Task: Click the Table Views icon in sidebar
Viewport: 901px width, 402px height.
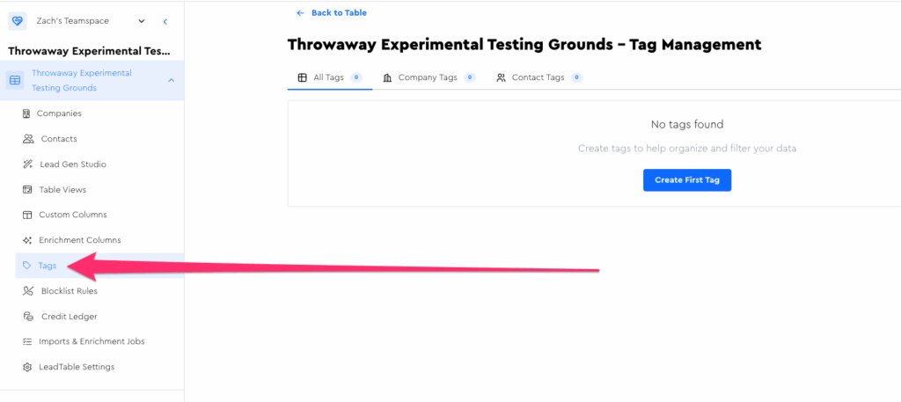Action: 27,190
